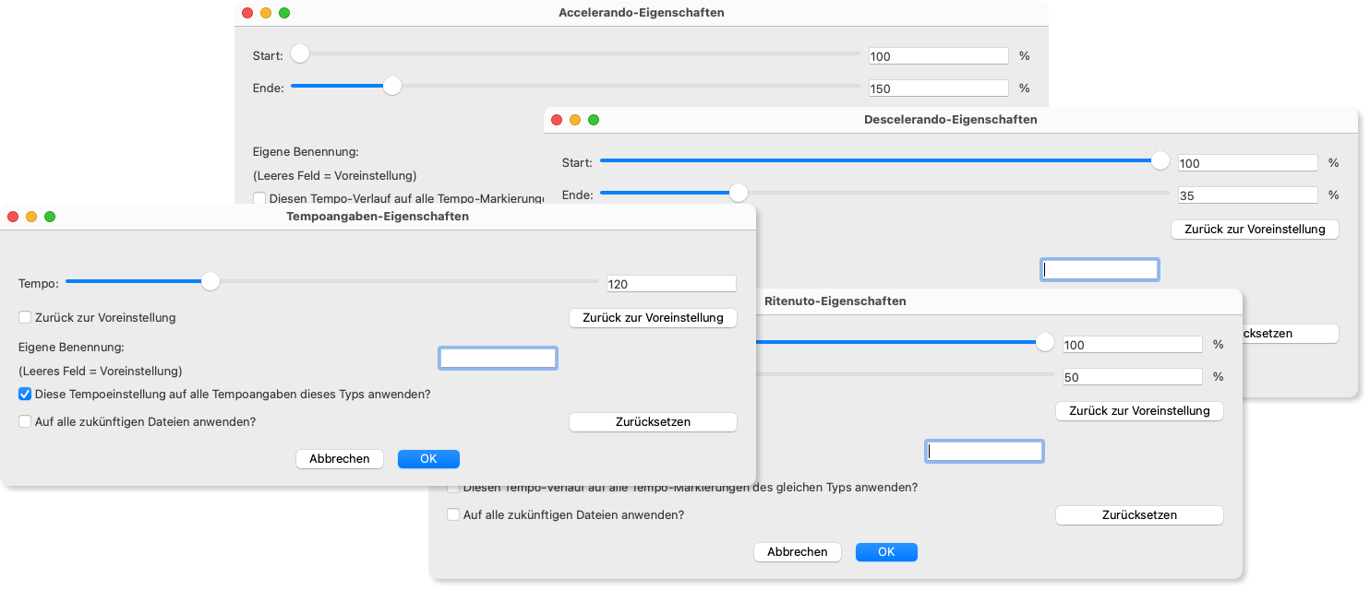Check Auf alle zukünftigen Dateien in Ritenuto dialog
This screenshot has width=1370, height=590.
(x=453, y=515)
